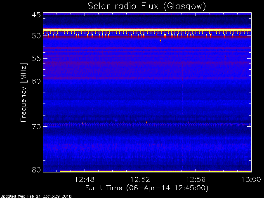Click the 70 MHz axis tick label

(x=36, y=127)
